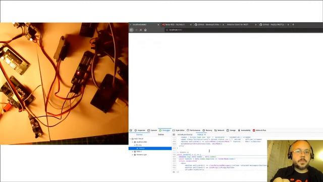Open the Adblock Plus devtools panel
The width and height of the screenshot is (323, 182).
259,130
